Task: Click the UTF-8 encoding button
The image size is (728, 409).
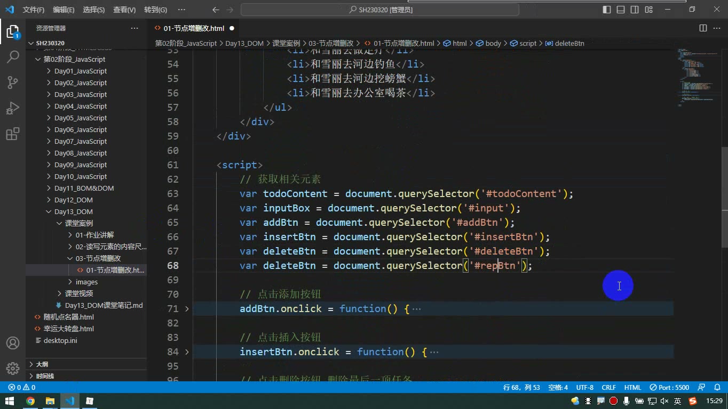Action: pyautogui.click(x=584, y=388)
